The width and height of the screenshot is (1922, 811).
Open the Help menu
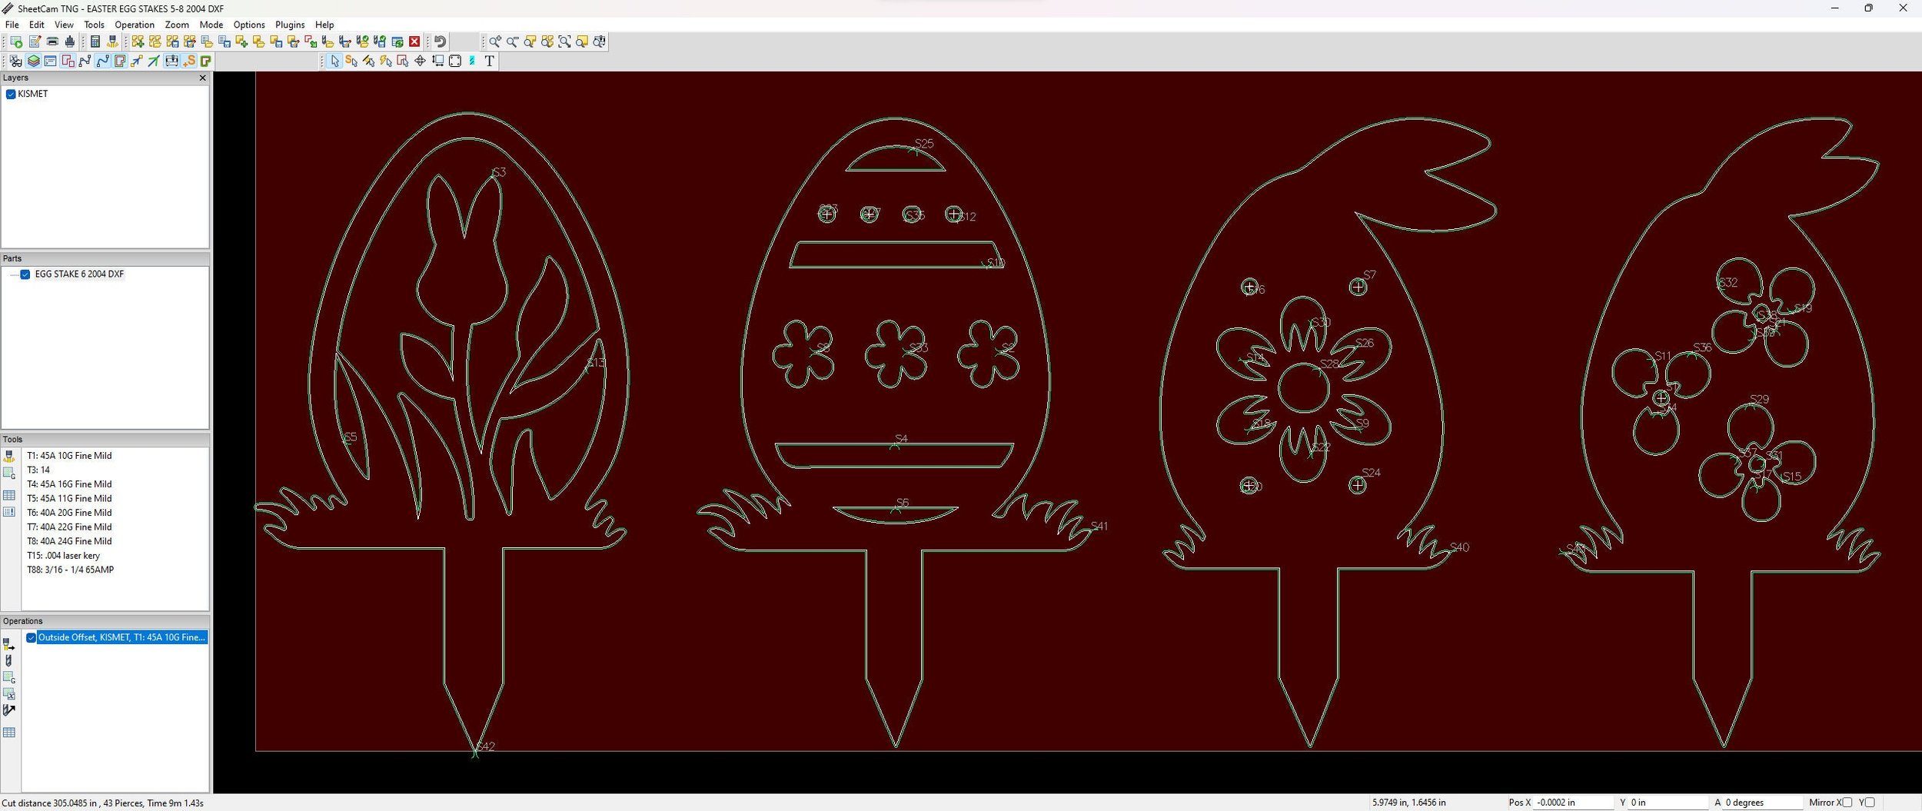point(324,25)
